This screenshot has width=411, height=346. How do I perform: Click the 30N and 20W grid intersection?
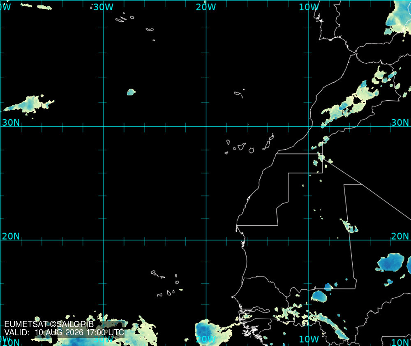pos(206,126)
